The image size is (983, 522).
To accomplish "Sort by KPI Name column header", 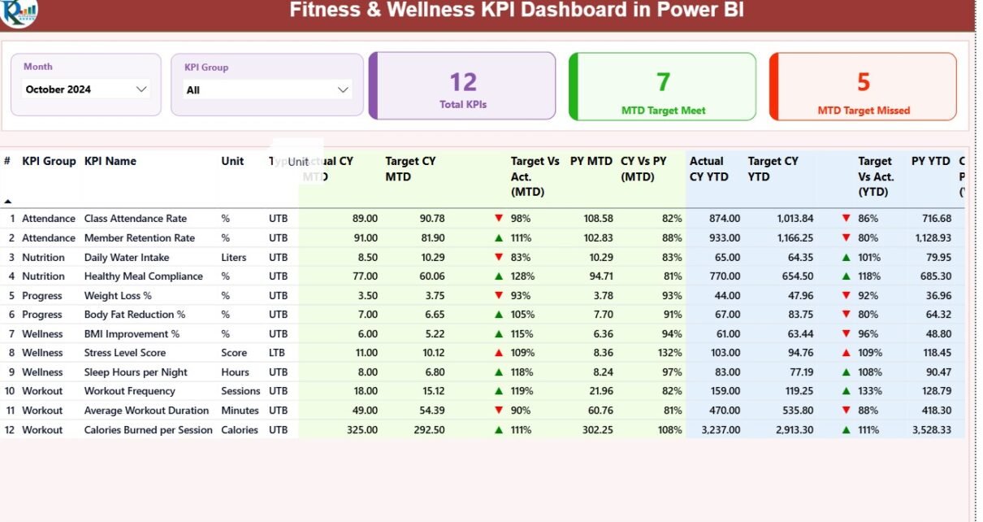I will pyautogui.click(x=110, y=161).
